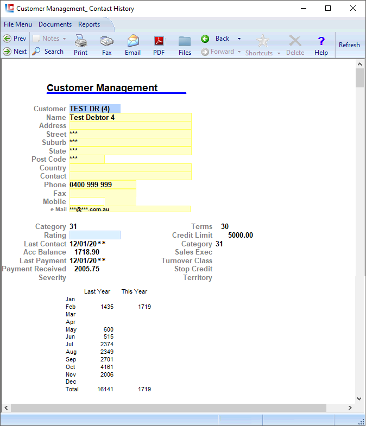Click the Contact field
Image resolution: width=366 pixels, height=426 pixels.
[130, 176]
